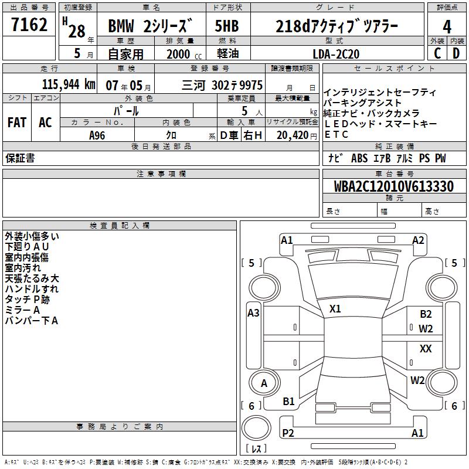Select the inspector note バンパー下A
Screen dimensions: 469x469
click(x=32, y=320)
